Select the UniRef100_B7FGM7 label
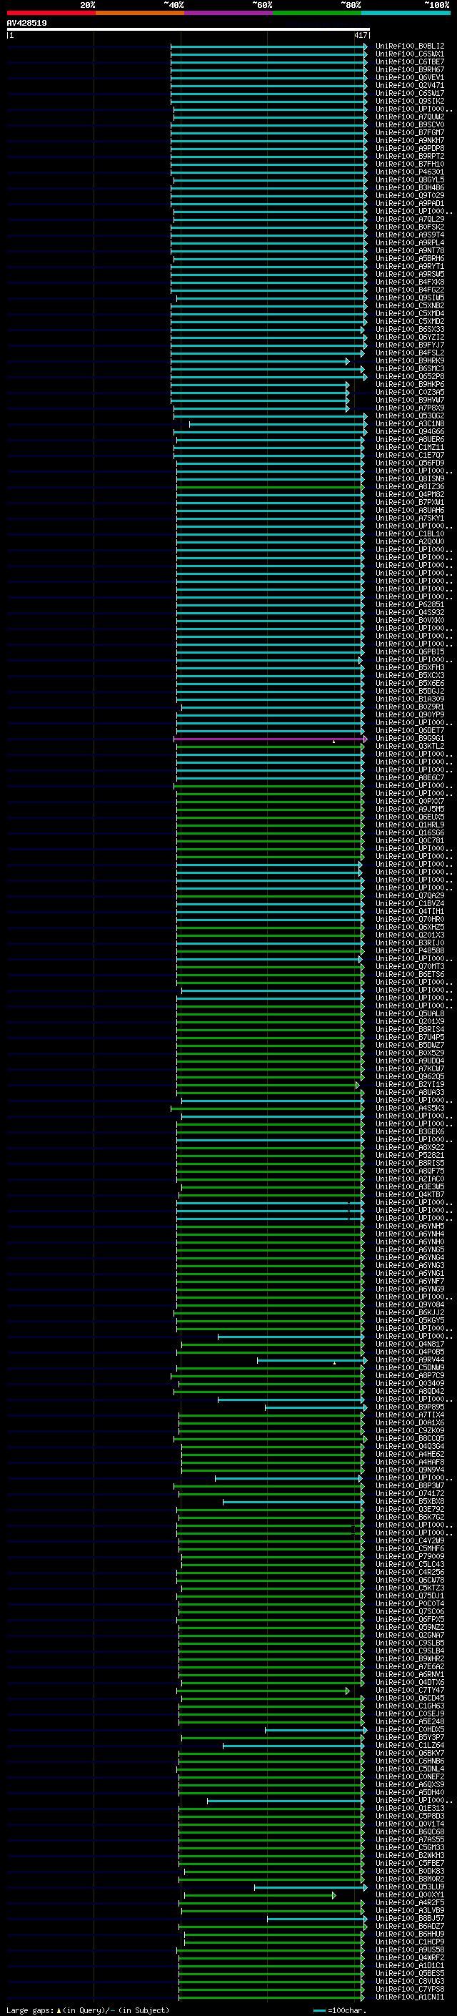457x2016 pixels. (x=410, y=133)
